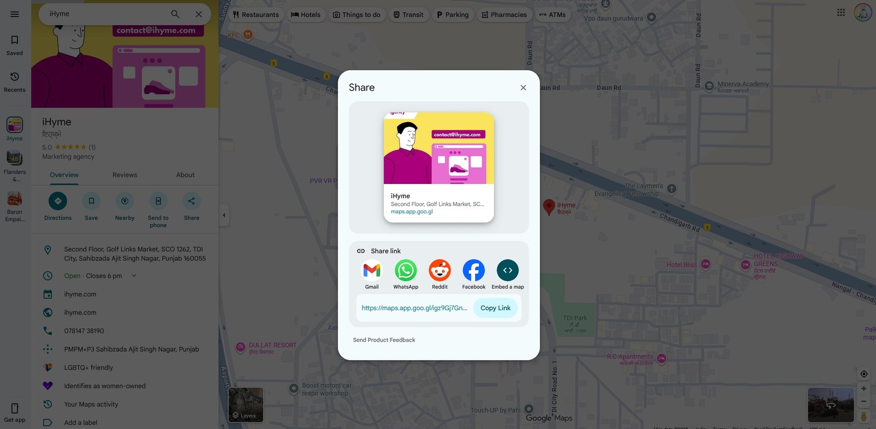Click the Send to phone icon

(x=158, y=201)
